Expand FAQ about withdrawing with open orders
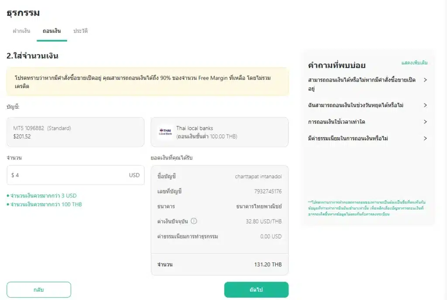 point(368,84)
